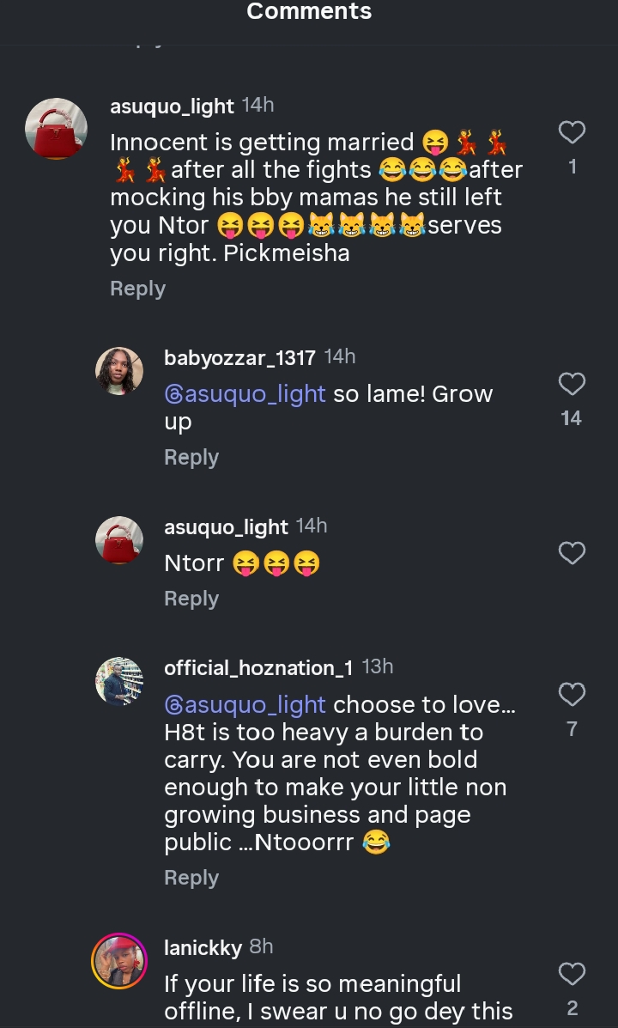Like official_hoznation_1's 'choose to love' comment
The height and width of the screenshot is (1028, 618).
tap(572, 694)
